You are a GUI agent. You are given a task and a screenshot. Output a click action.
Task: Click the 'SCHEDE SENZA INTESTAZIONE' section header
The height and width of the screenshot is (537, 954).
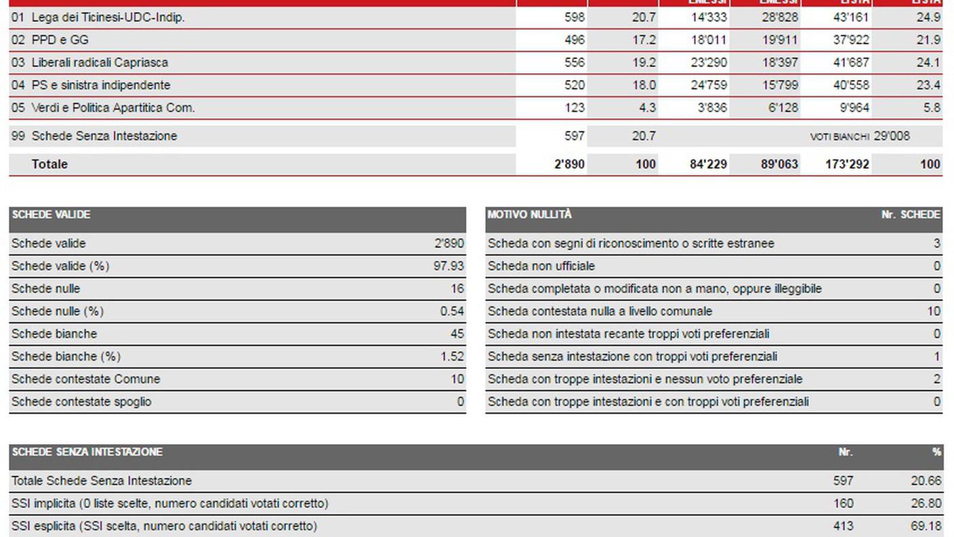[87, 452]
